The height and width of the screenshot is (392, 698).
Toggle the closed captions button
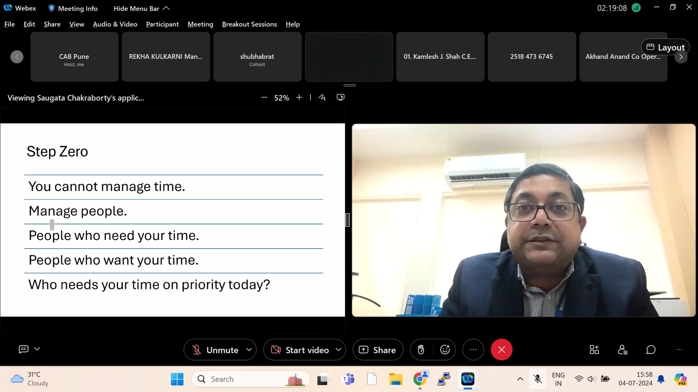point(24,349)
